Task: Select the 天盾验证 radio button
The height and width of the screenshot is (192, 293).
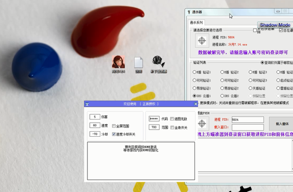Action: (x=250, y=88)
